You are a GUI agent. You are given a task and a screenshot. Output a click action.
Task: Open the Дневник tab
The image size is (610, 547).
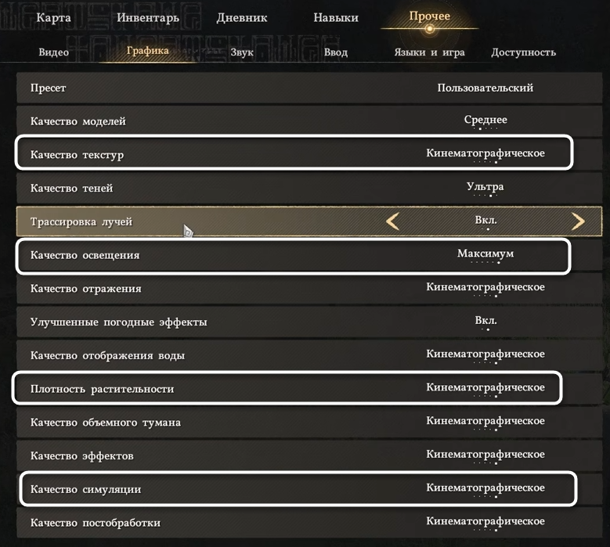[x=242, y=17]
